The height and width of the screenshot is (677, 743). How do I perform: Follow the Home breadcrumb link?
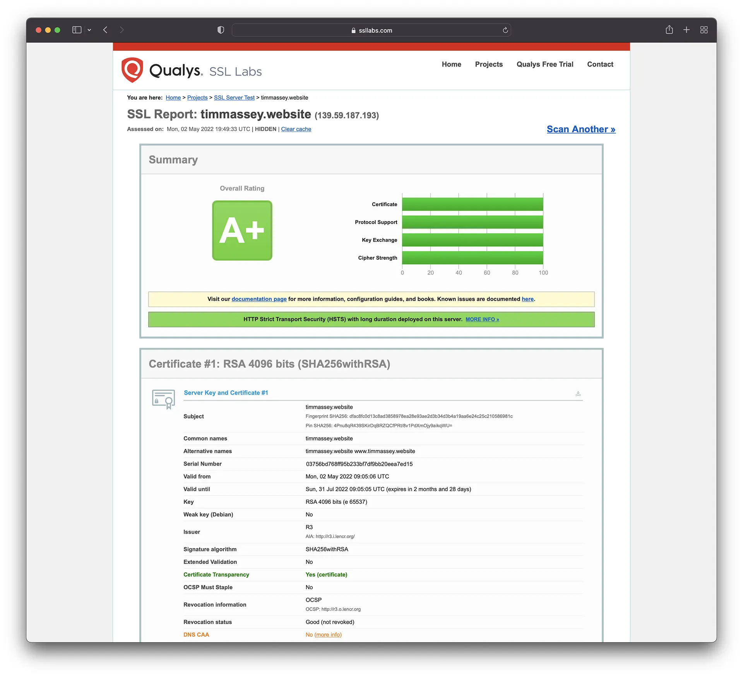click(173, 98)
